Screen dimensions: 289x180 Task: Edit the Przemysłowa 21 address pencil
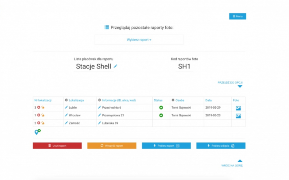[100, 115]
